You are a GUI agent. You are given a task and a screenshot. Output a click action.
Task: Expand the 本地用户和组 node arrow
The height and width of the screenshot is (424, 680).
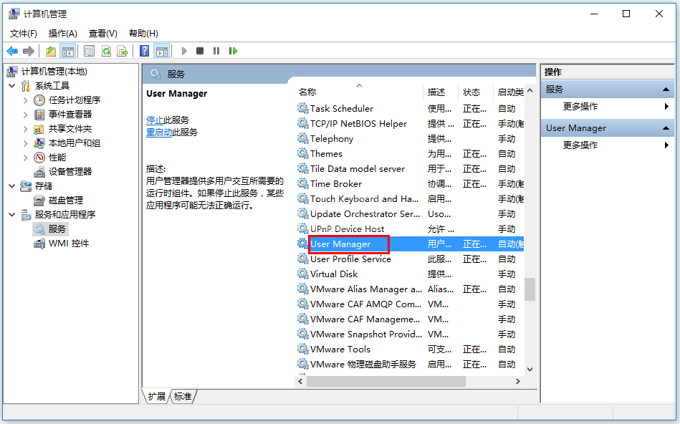click(26, 143)
